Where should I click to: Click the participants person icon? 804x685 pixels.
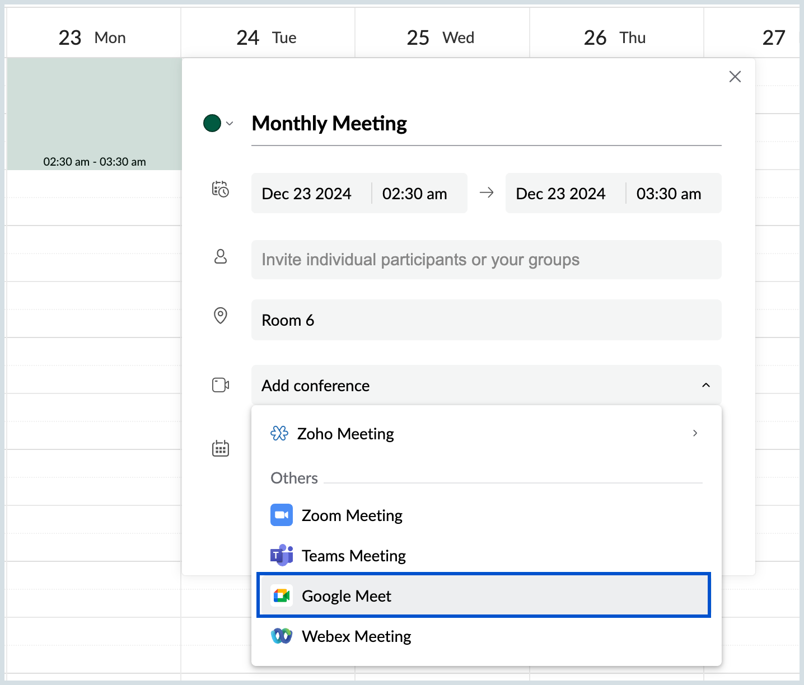click(221, 257)
